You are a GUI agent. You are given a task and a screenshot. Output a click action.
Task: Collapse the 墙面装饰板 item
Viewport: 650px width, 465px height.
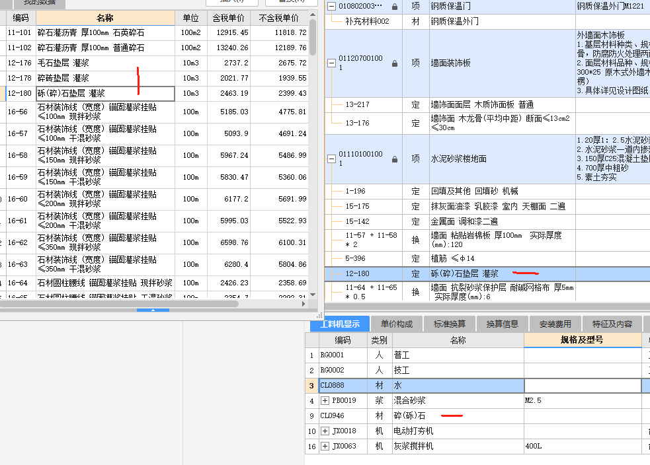tap(332, 63)
